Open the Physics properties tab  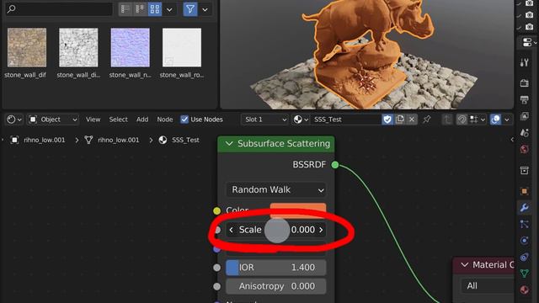coord(524,241)
